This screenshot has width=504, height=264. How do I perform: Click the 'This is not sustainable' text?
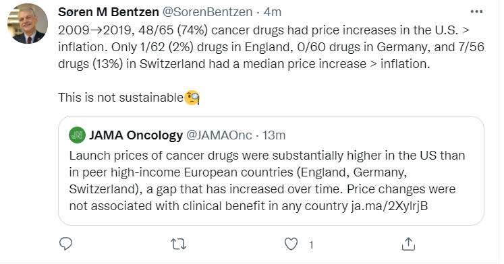(121, 97)
